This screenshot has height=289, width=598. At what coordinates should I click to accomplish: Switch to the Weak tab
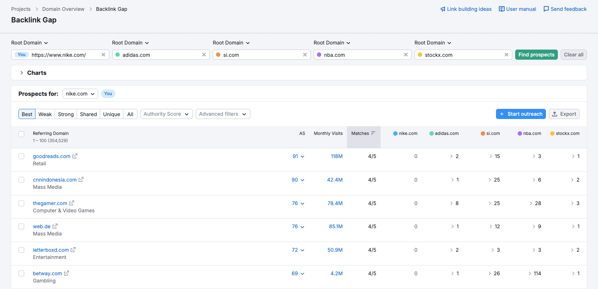pyautogui.click(x=45, y=114)
